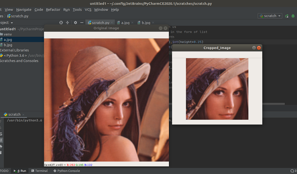Click the Lena picture in Original Image window
The width and height of the screenshot is (297, 174).
coord(107,100)
